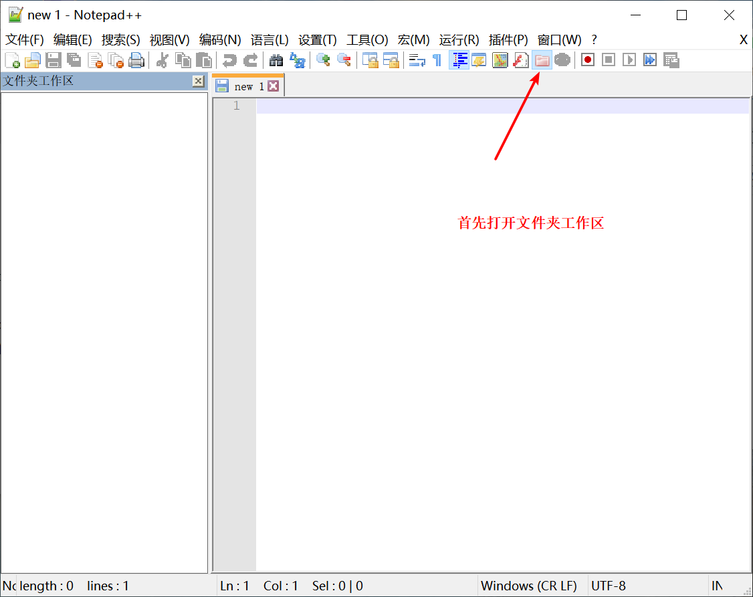The height and width of the screenshot is (597, 753).
Task: Copy selection using the toolbar copy icon
Action: pyautogui.click(x=183, y=60)
